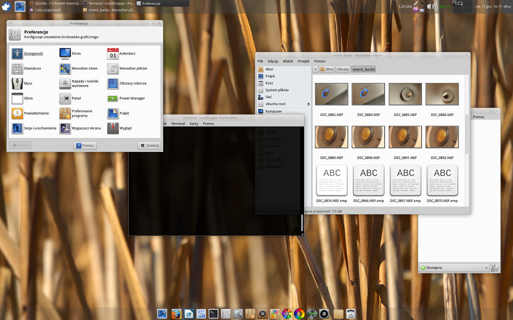This screenshot has height=320, width=513.
Task: Click Obrazy path button
Action: [343, 69]
